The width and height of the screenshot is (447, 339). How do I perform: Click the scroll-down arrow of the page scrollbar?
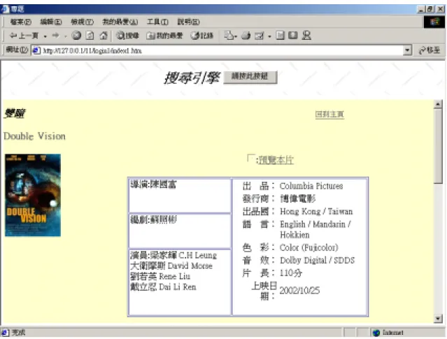pos(438,318)
